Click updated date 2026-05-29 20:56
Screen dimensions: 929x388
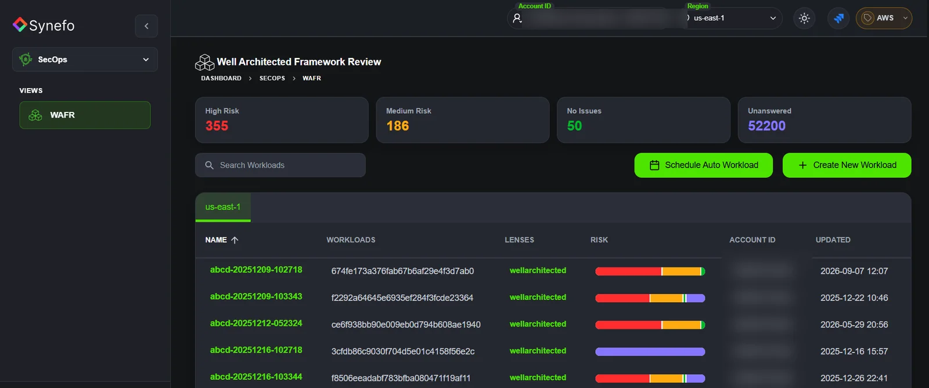pyautogui.click(x=854, y=324)
